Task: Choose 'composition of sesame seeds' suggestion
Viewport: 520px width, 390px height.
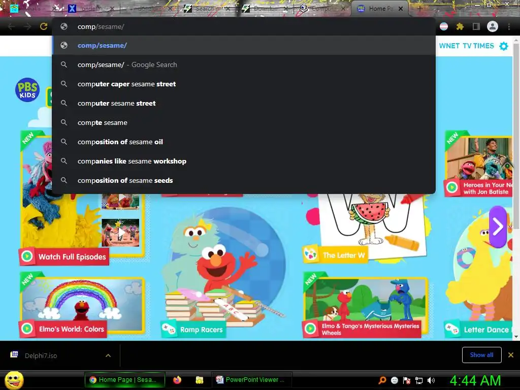Action: pos(244,180)
